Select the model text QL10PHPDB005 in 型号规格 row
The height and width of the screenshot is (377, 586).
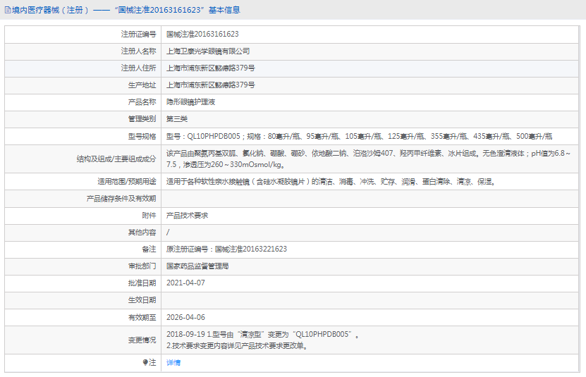214,137
